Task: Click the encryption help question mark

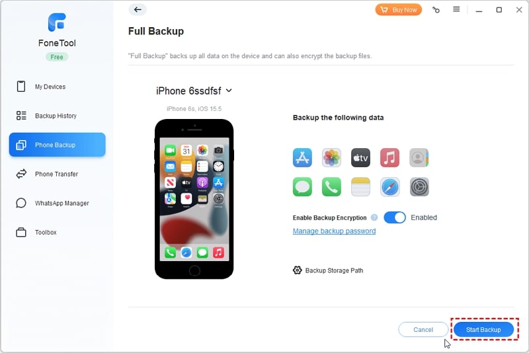Action: (x=374, y=217)
